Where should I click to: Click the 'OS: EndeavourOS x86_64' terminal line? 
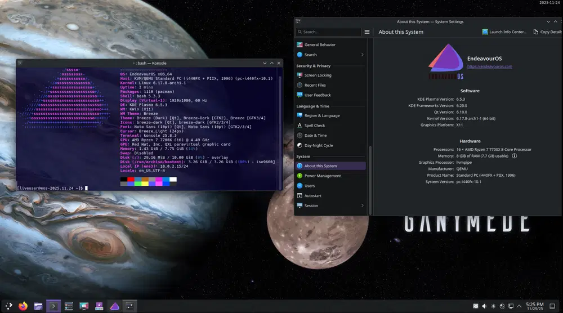pos(146,74)
